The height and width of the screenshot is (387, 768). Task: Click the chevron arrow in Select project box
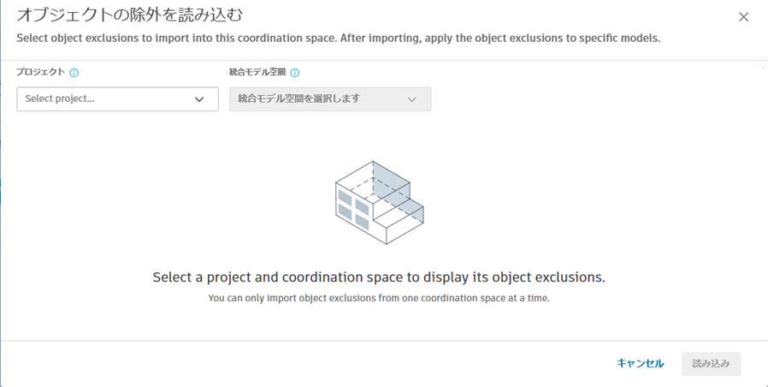pos(199,99)
